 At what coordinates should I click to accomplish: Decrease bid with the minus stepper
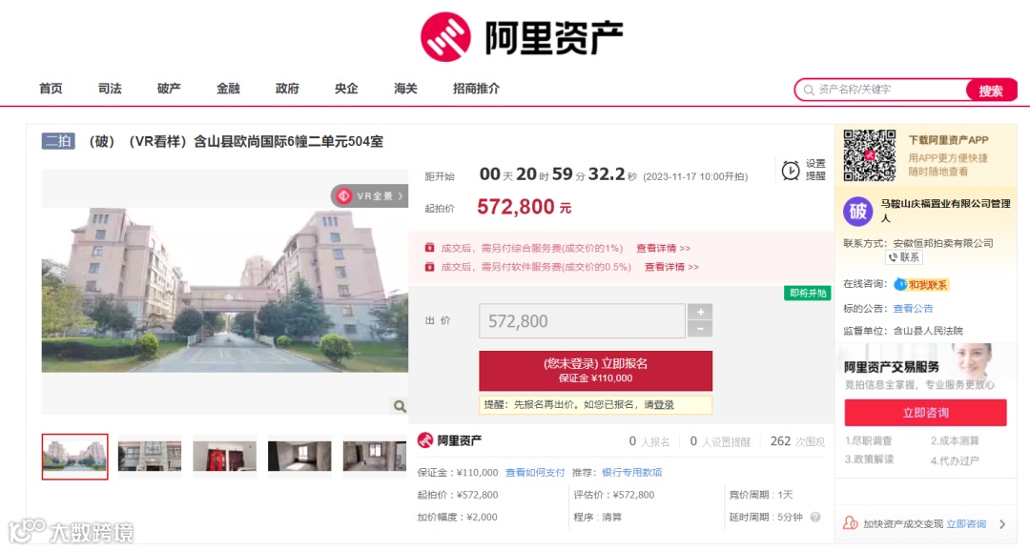click(x=700, y=329)
